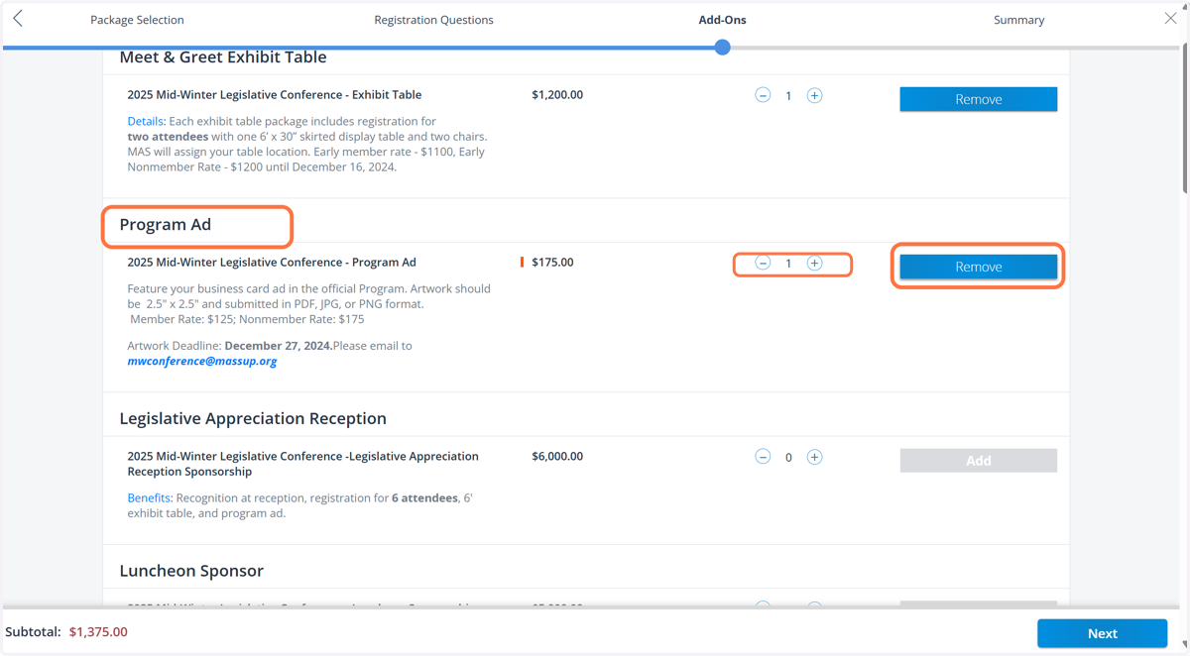Click the Luncheon Sponsor section heading
The width and height of the screenshot is (1190, 656).
point(191,571)
